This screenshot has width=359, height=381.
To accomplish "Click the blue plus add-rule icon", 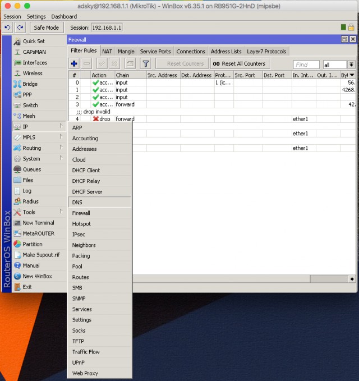I will tap(75, 63).
